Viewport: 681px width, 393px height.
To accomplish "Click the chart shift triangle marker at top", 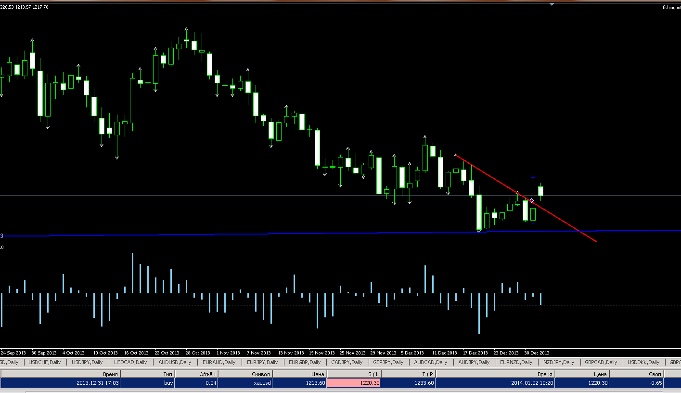I will [552, 4].
